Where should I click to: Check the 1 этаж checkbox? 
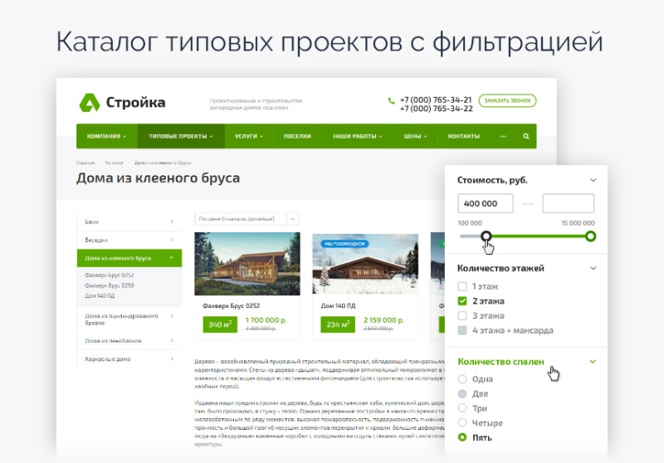click(463, 286)
